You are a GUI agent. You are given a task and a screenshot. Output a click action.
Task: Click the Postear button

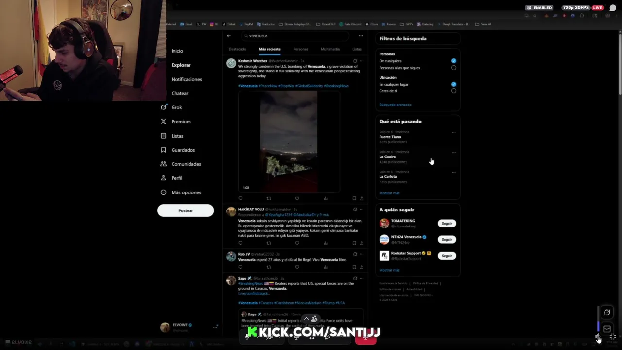pyautogui.click(x=186, y=210)
